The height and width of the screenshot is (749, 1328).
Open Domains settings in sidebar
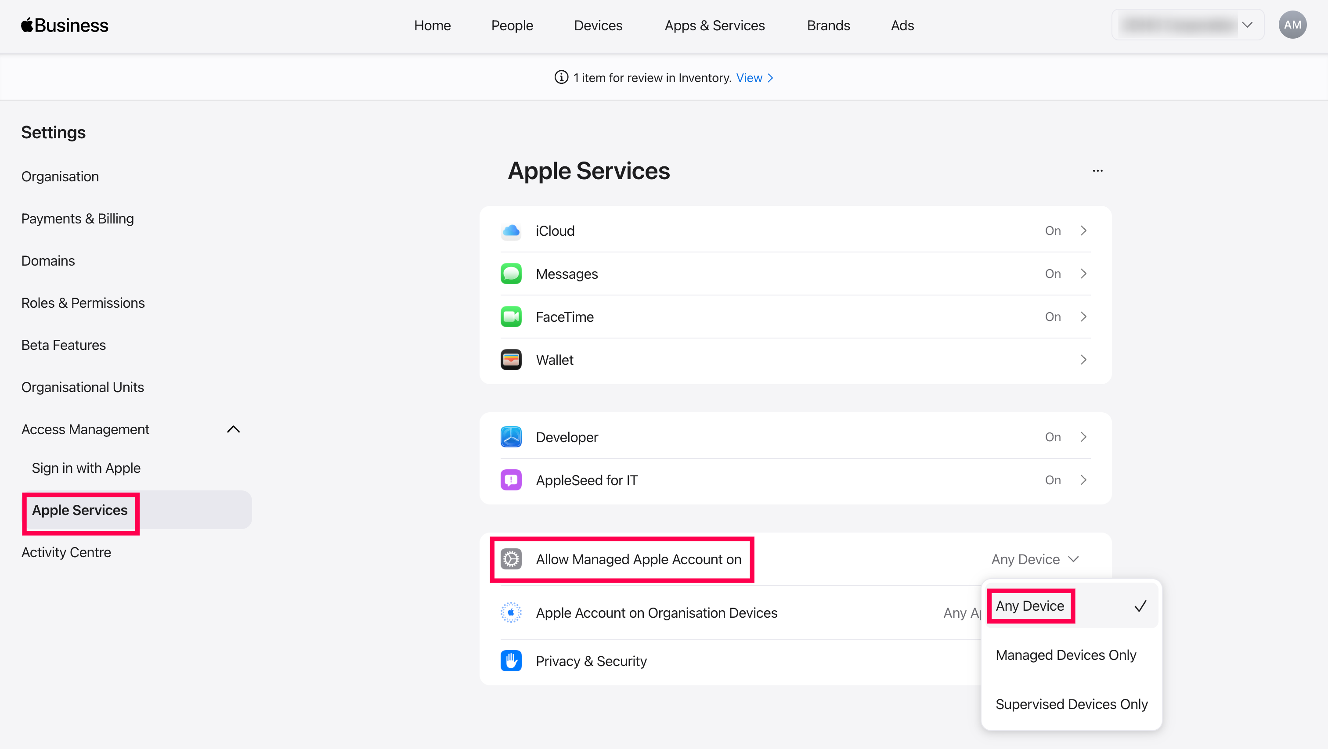(48, 261)
